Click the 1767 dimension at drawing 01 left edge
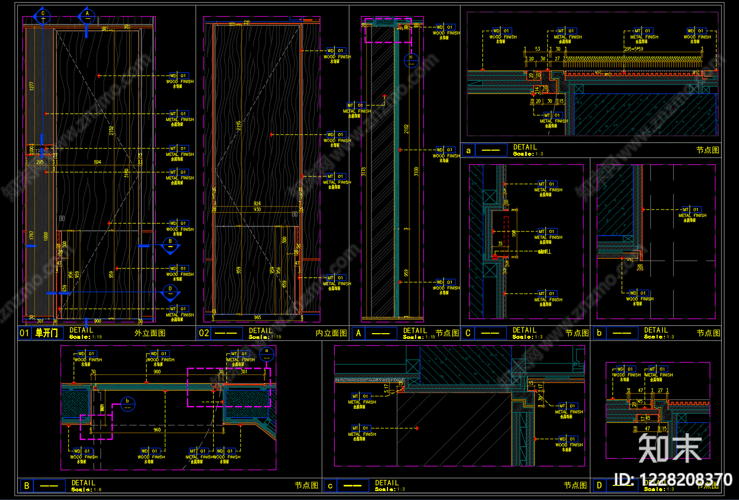The height and width of the screenshot is (500, 739). pos(32,236)
